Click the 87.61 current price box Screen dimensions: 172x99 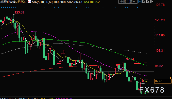point(163,81)
